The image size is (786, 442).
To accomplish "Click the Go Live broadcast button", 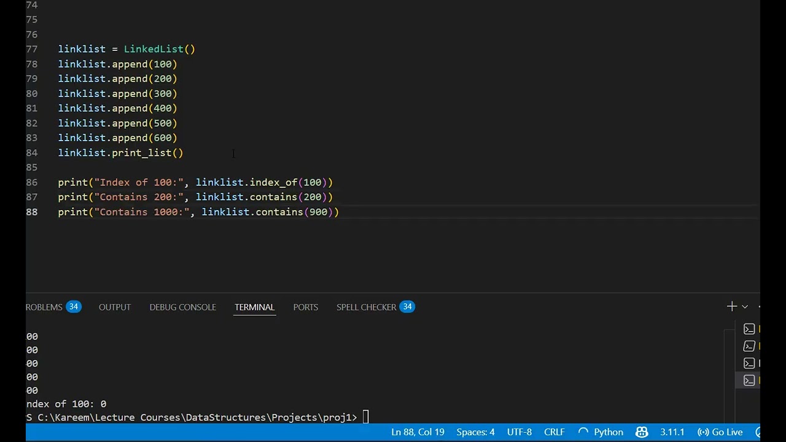I will pyautogui.click(x=720, y=432).
